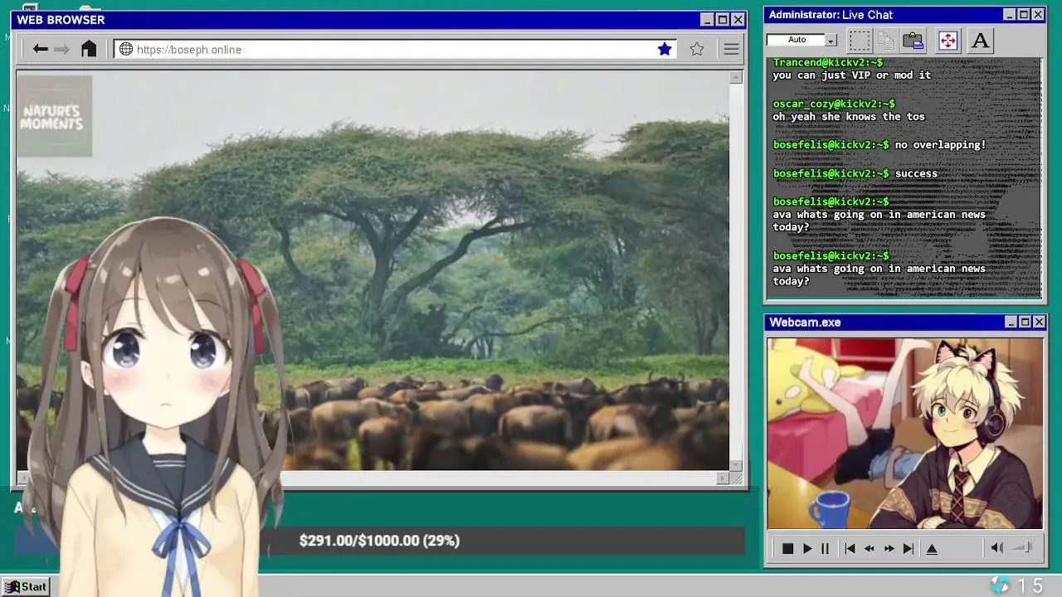
Task: Click the filled blue bookmark star
Action: 665,50
